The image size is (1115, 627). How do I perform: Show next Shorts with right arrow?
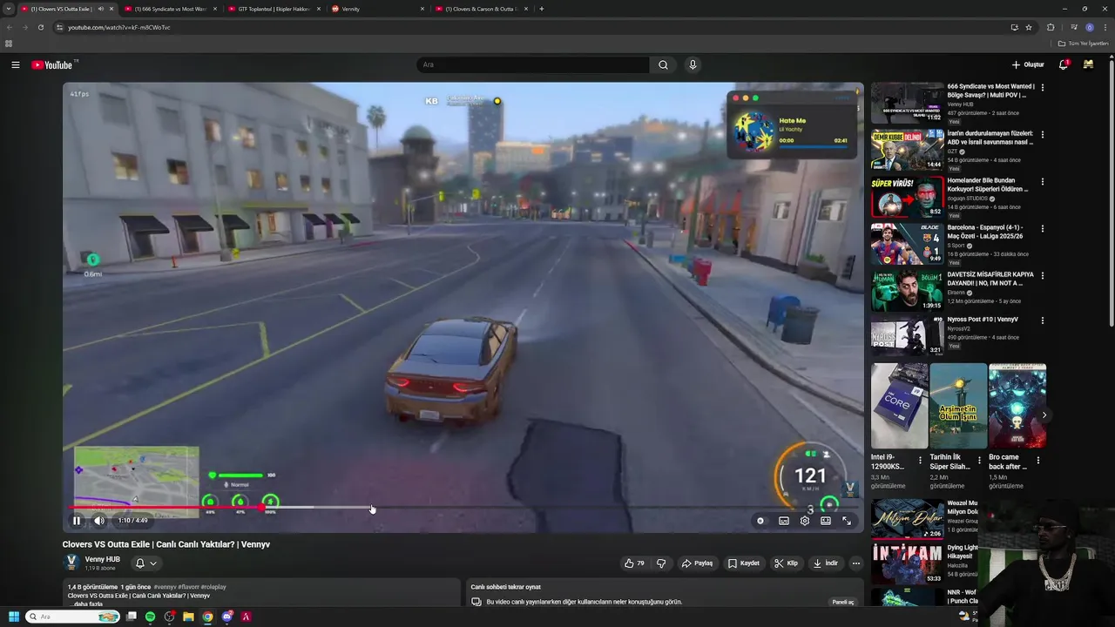coord(1044,415)
